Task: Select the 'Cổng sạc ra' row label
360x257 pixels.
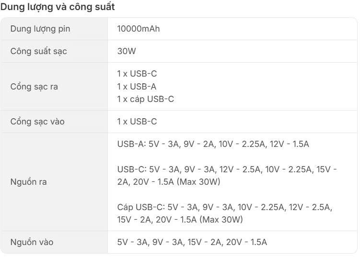Action: pos(35,87)
